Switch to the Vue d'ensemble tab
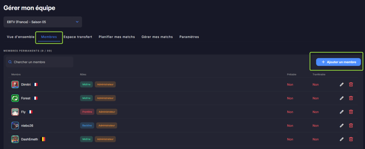This screenshot has height=149, width=365. tap(21, 37)
